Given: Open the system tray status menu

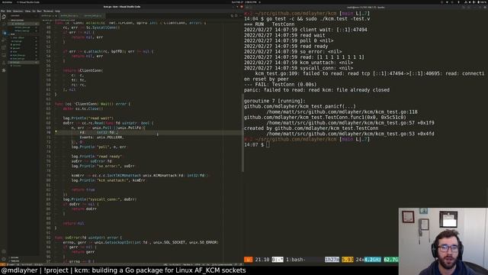Looking at the screenshot, I should click(x=474, y=2).
